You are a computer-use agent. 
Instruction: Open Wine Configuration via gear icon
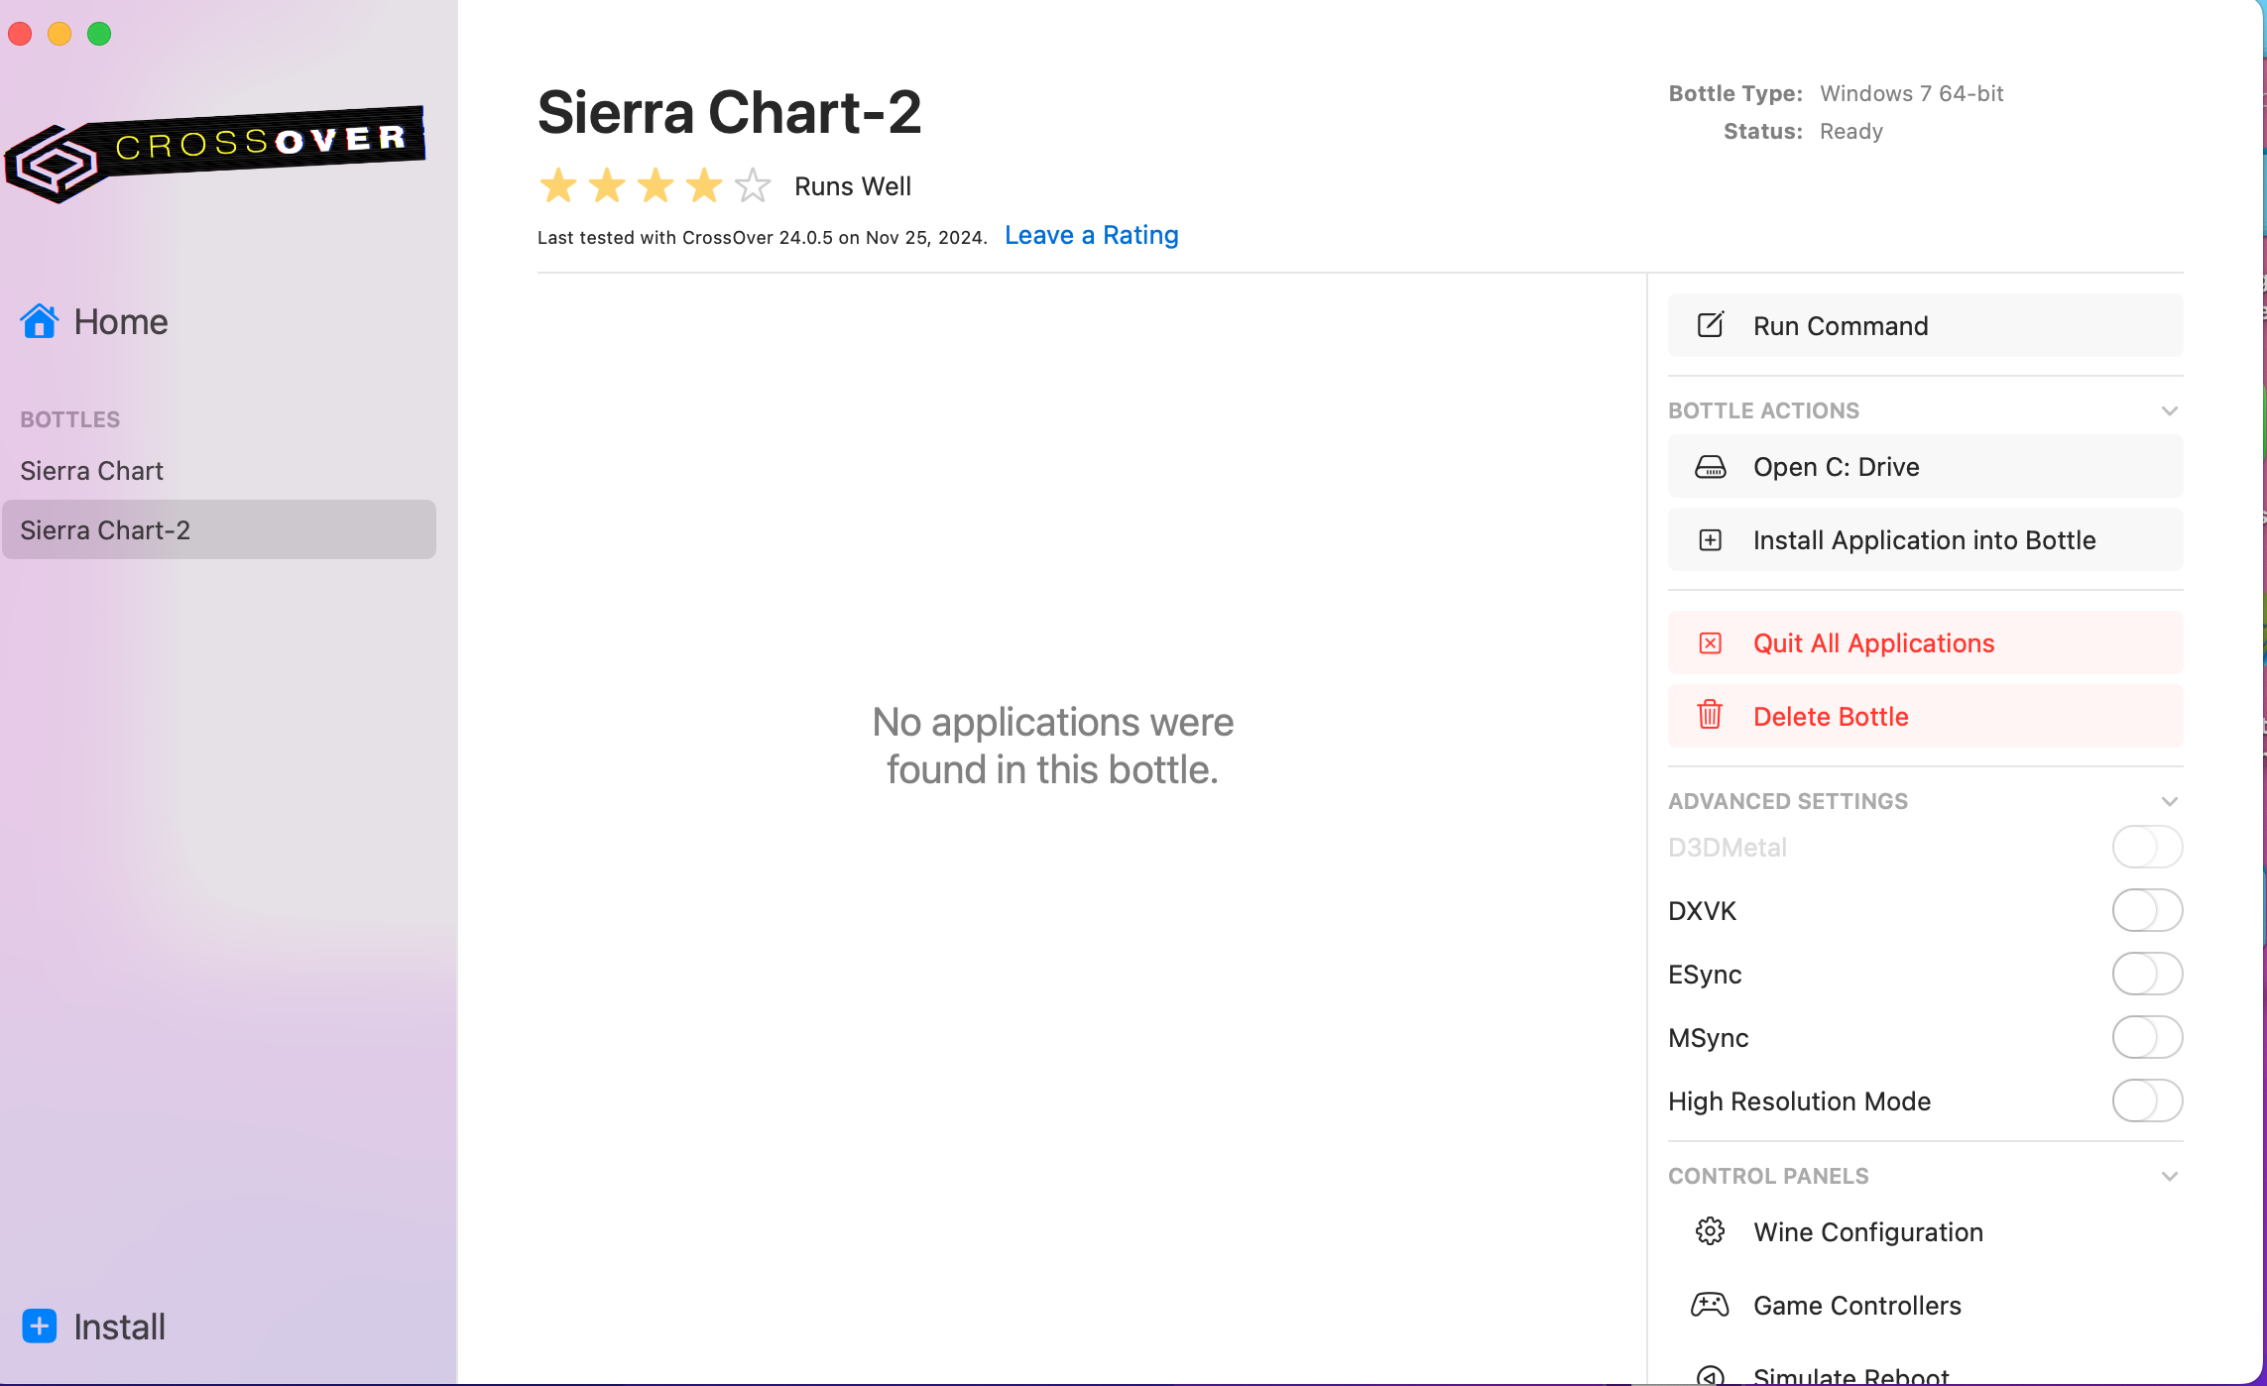click(x=1710, y=1231)
